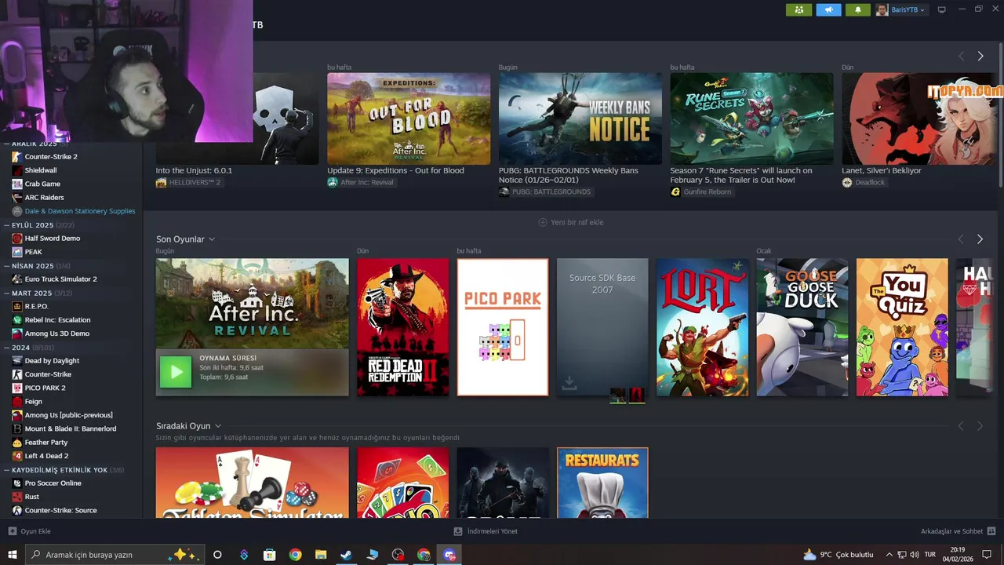Viewport: 1004px width, 565px height.
Task: Open the notifications bell
Action: (858, 9)
